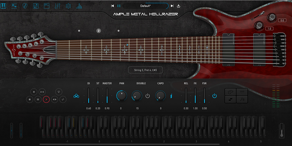The height and width of the screenshot is (146, 292).
Task: Open the settings gear panel
Action: (x=68, y=6)
